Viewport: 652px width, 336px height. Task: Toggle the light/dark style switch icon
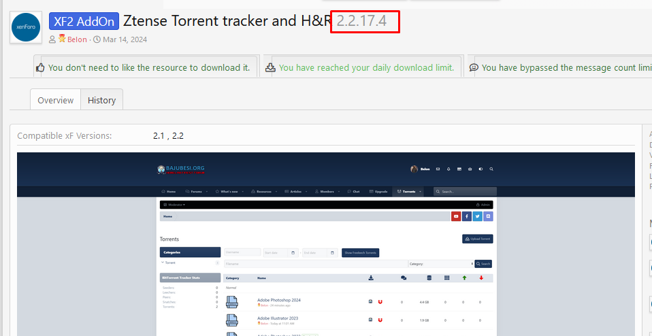(x=480, y=169)
